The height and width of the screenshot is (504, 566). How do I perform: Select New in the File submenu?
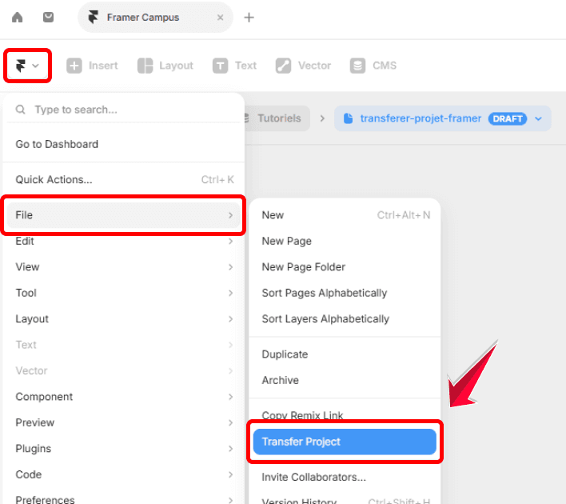coord(345,215)
